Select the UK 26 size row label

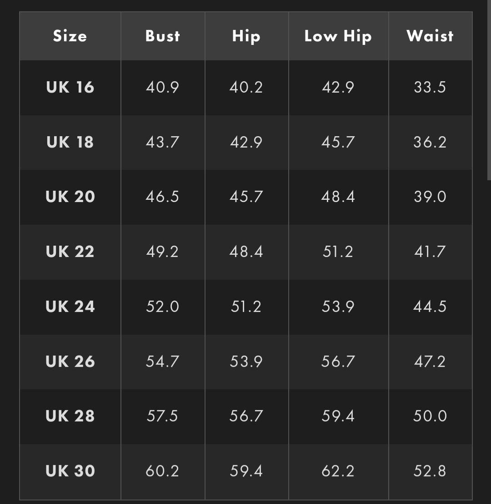pyautogui.click(x=70, y=361)
